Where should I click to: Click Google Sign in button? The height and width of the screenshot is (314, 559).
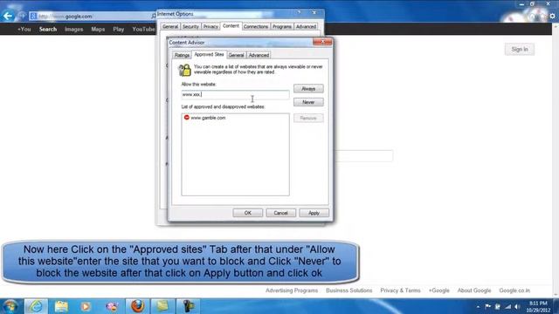520,50
